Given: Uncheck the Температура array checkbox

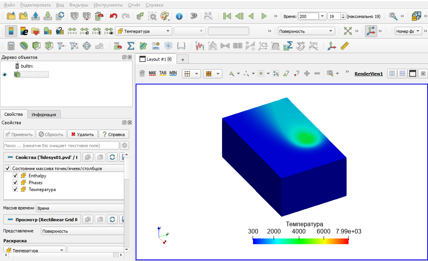Looking at the screenshot, I should (15, 189).
